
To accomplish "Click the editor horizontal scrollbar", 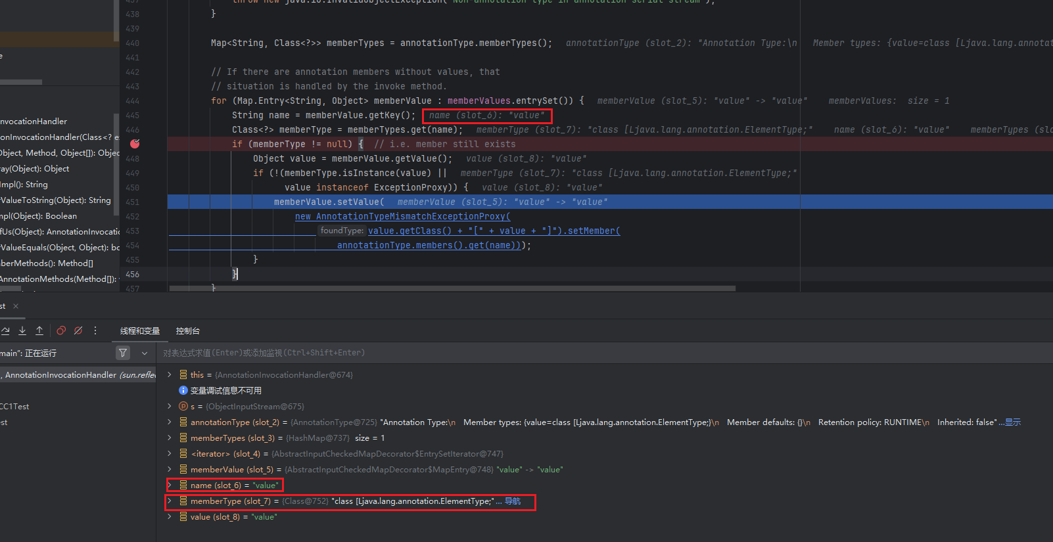I will tap(452, 288).
